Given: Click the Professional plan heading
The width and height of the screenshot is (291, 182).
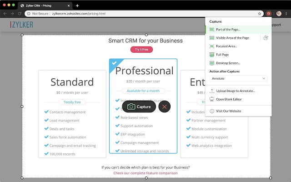Looking at the screenshot, I should click(145, 71).
